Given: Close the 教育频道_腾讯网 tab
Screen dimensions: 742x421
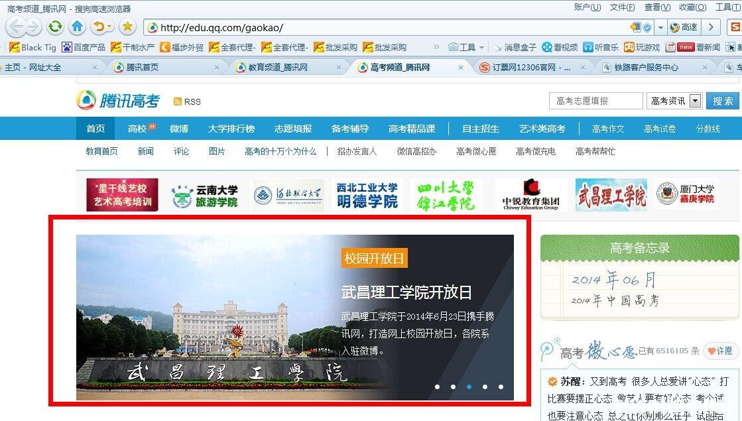Looking at the screenshot, I should coord(340,67).
